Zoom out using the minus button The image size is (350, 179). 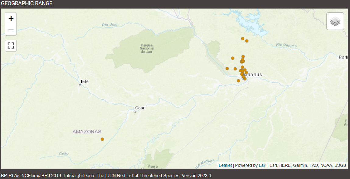pos(11,30)
